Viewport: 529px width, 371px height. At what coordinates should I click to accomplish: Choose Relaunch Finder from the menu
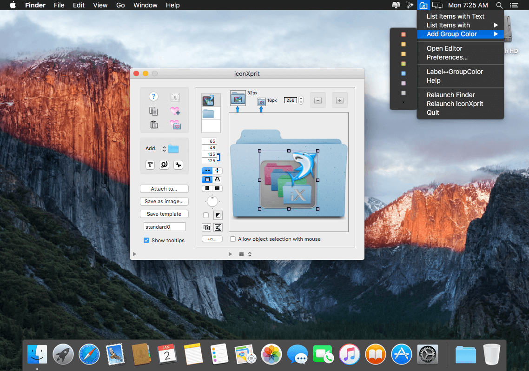point(450,95)
